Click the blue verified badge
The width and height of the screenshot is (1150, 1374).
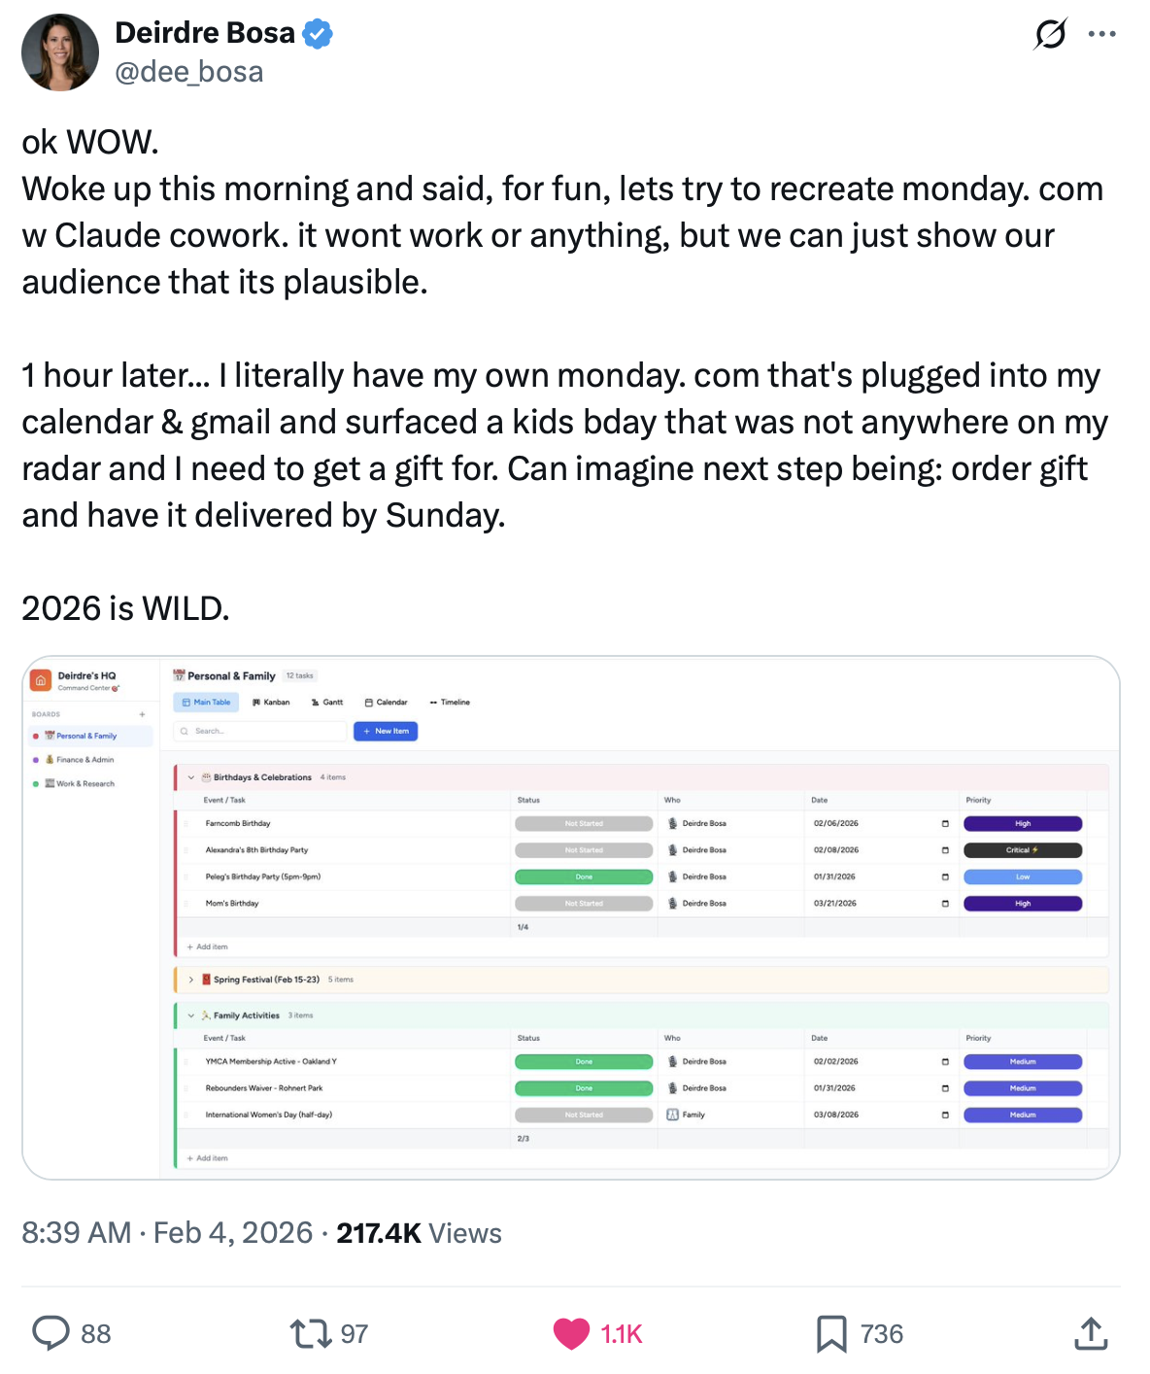pos(318,34)
